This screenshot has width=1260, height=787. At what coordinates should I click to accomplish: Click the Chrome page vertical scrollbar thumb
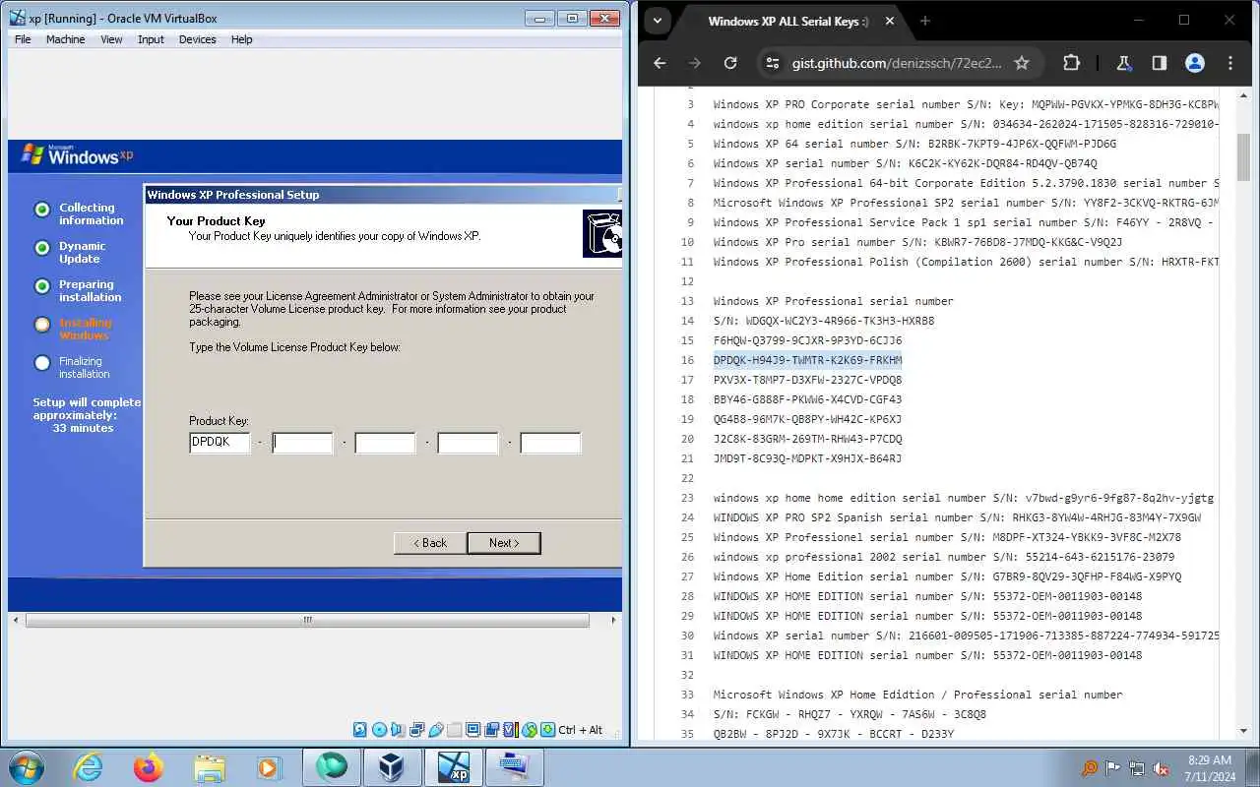click(1243, 157)
